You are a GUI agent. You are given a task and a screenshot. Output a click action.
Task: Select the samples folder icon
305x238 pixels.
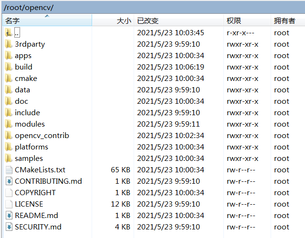[9, 159]
